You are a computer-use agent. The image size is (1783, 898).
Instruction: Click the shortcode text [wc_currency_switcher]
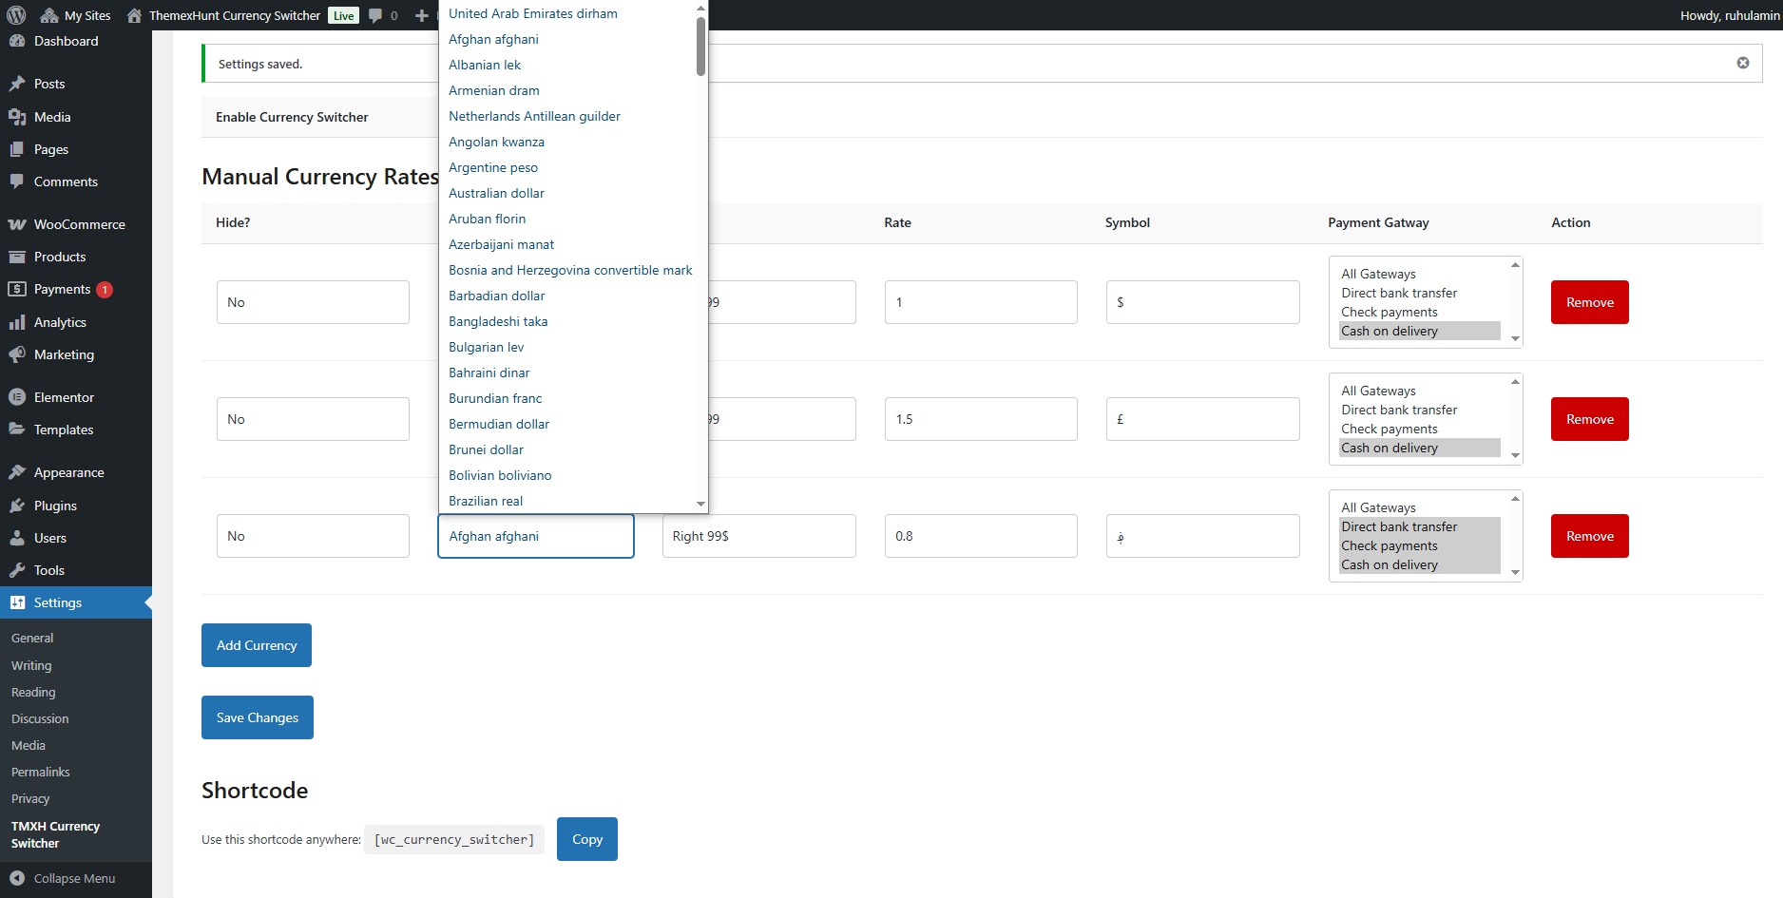(454, 839)
